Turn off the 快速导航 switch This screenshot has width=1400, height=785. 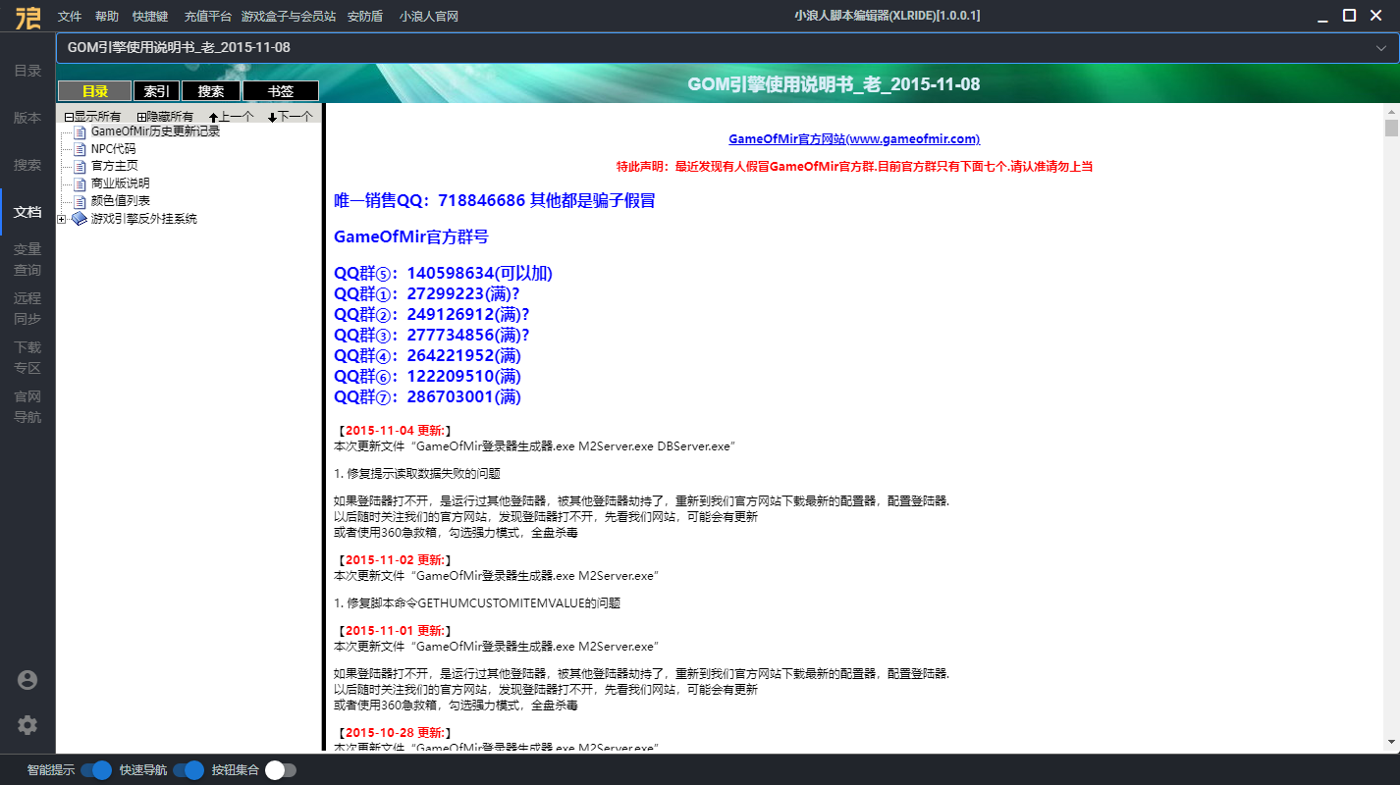click(188, 770)
